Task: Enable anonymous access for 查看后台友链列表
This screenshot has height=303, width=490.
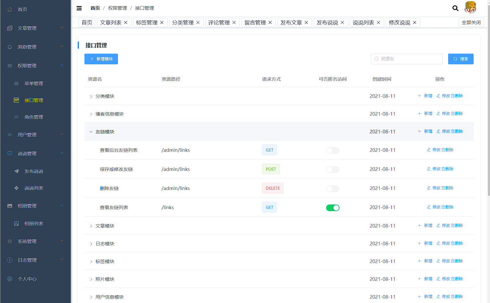Action: tap(332, 150)
